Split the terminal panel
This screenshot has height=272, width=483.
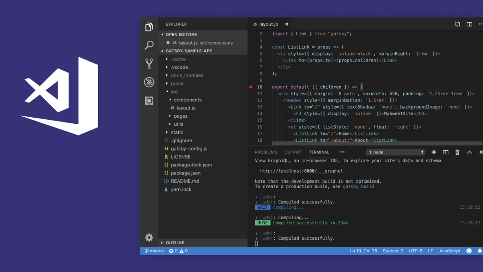(x=446, y=152)
